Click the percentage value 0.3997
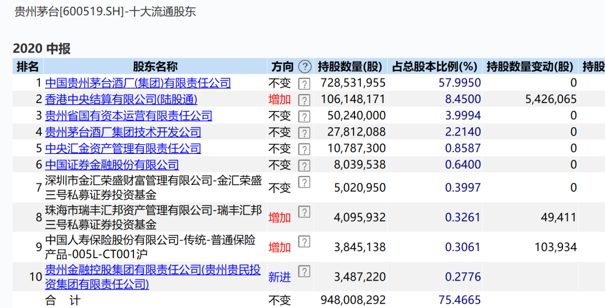This screenshot has height=308, width=605. tap(463, 188)
